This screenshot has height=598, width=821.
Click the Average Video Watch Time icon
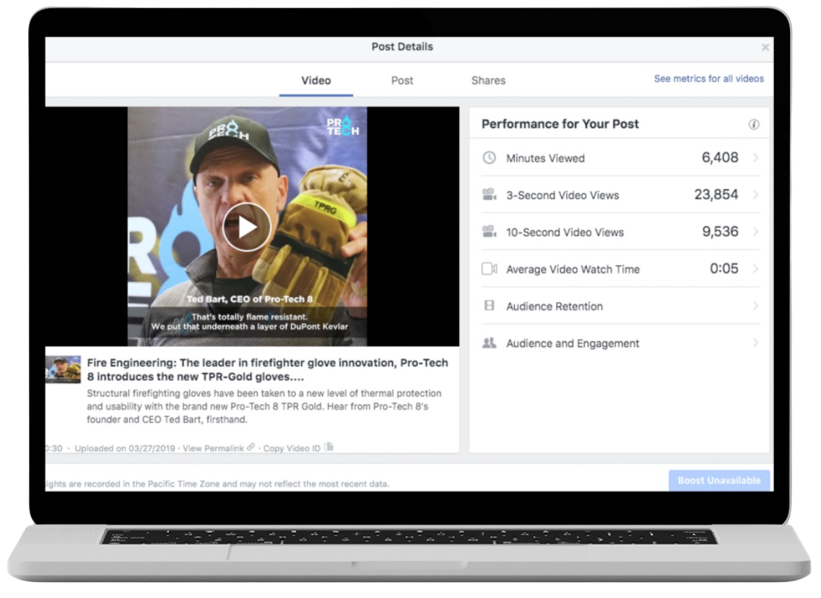point(489,269)
